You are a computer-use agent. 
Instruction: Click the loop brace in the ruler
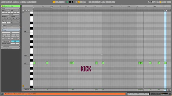pyautogui.click(x=42, y=8)
